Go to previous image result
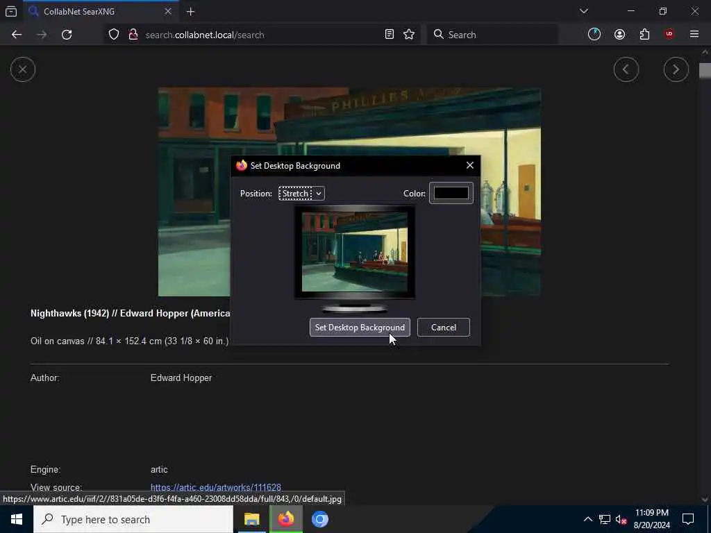 [x=626, y=69]
